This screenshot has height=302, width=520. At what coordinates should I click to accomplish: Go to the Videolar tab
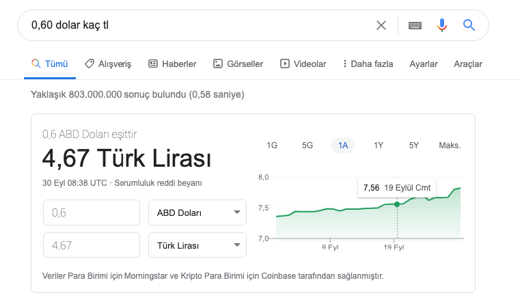point(303,64)
